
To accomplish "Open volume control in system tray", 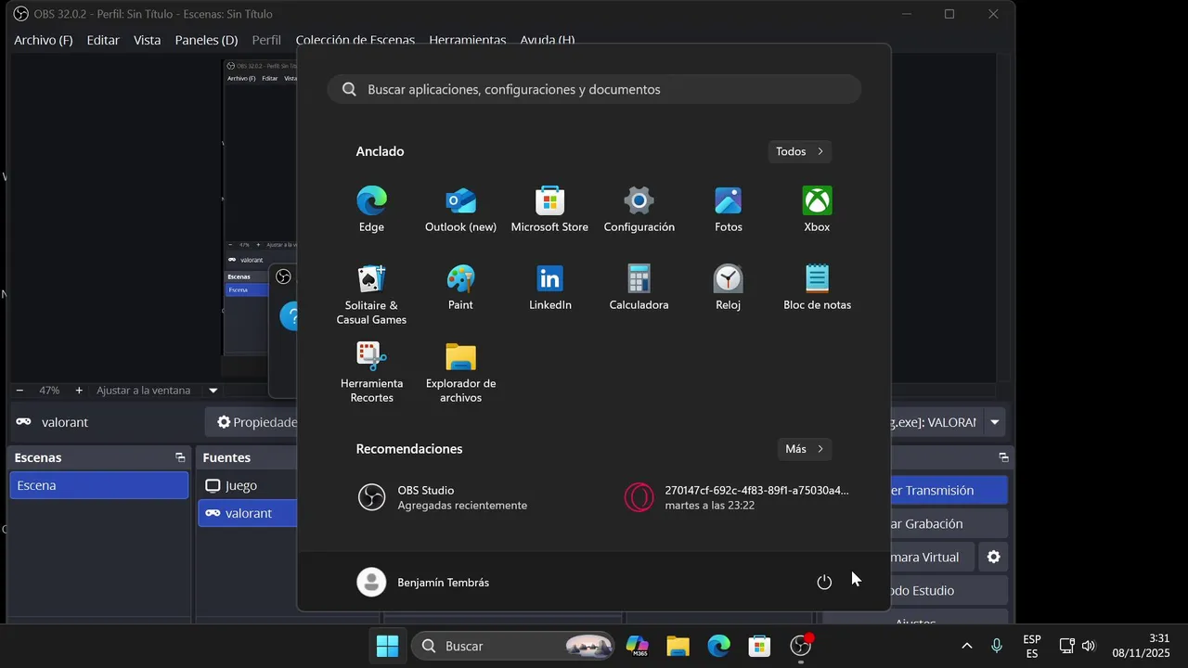I will (x=1088, y=646).
